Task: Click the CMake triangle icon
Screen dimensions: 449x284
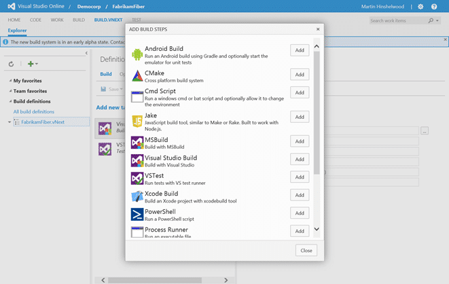Action: pyautogui.click(x=137, y=76)
